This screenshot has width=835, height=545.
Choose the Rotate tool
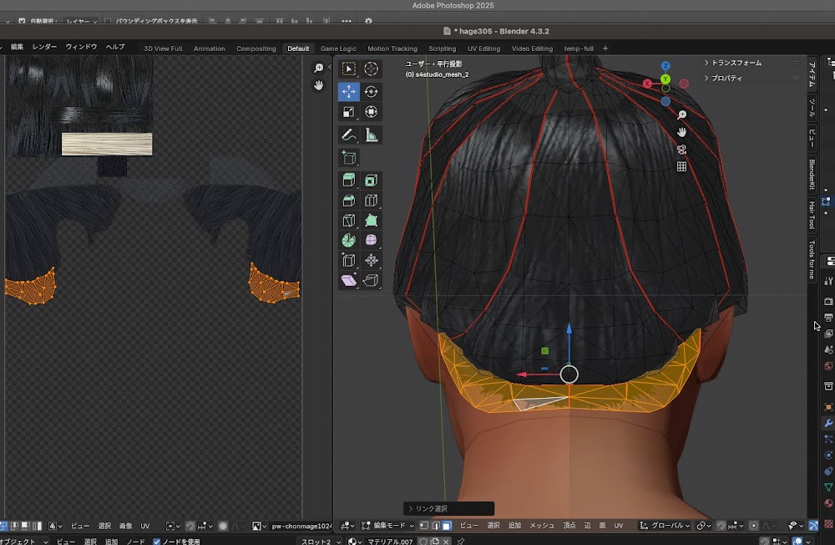click(371, 92)
